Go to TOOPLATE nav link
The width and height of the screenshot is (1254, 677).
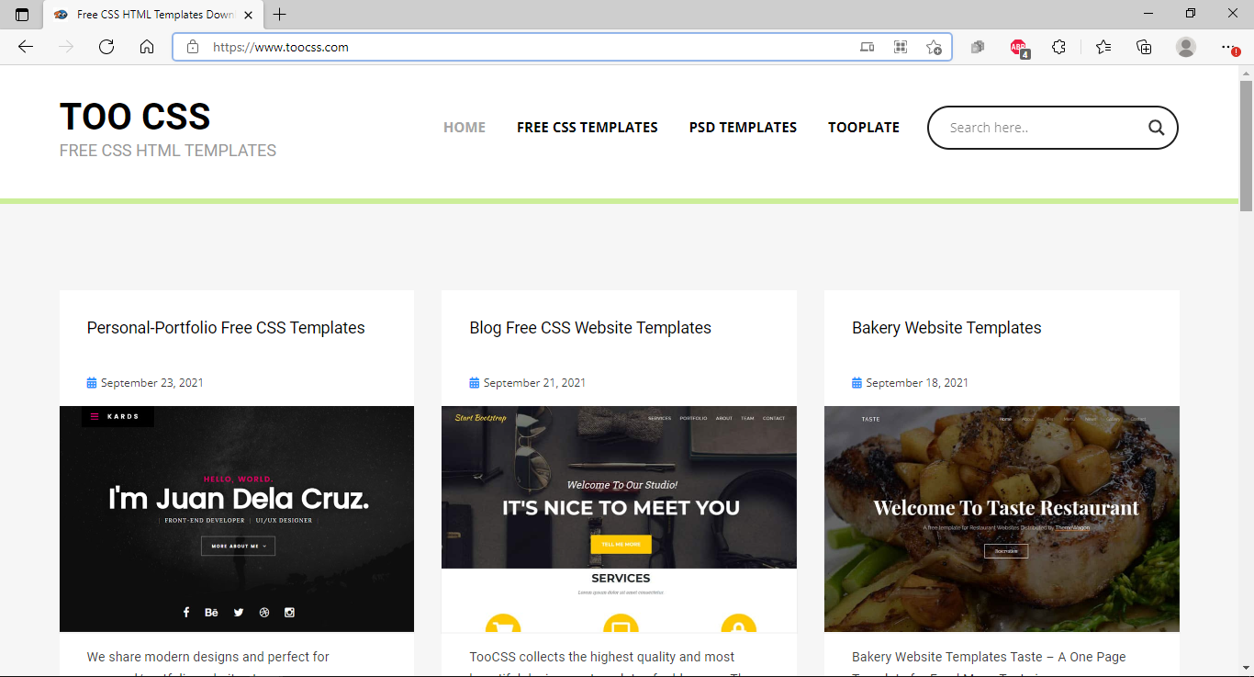(x=863, y=128)
